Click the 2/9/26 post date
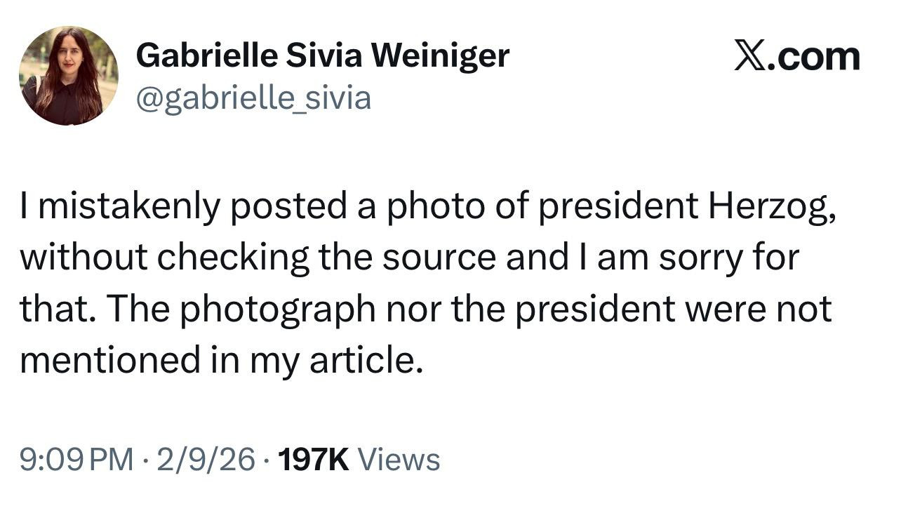Image resolution: width=901 pixels, height=506 pixels. 206,460
